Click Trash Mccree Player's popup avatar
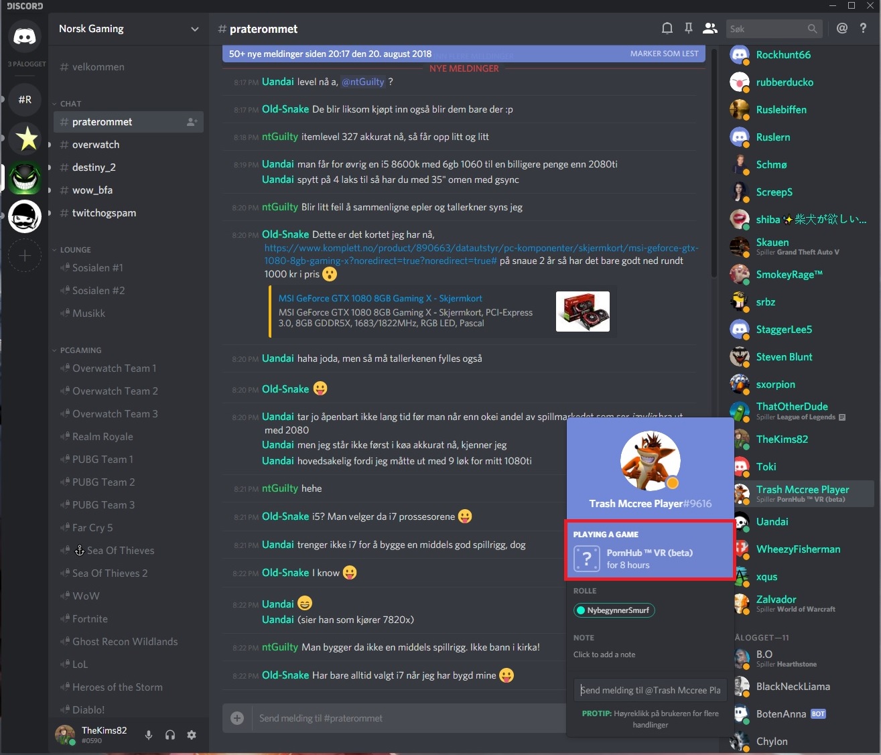The height and width of the screenshot is (755, 881). [x=650, y=461]
